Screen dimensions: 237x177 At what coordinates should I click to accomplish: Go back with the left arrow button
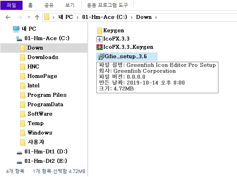pyautogui.click(x=8, y=17)
